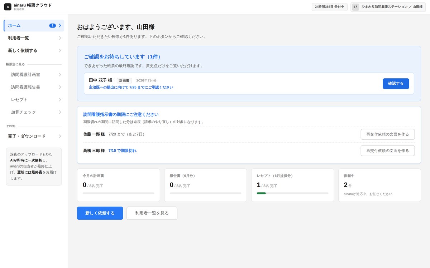Create reissue request text for 佐藤 一郎
Viewport: 430px width, 268px height.
pyautogui.click(x=387, y=134)
